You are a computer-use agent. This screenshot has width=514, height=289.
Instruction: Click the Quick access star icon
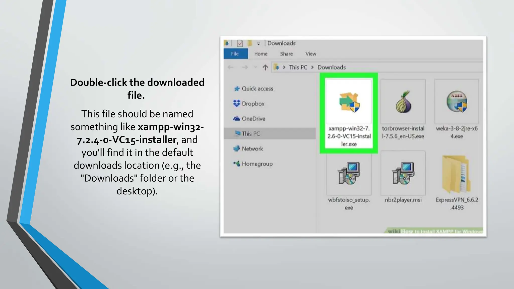(x=237, y=89)
